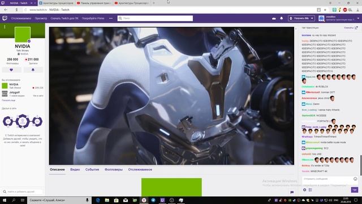Click Показать ещё in sidebar
Image resolution: width=362 pixels, height=204 pixels.
pos(8,100)
